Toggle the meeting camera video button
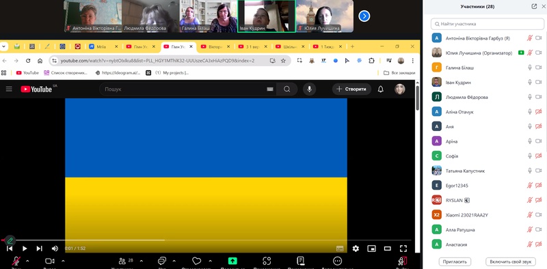This screenshot has height=269, width=547. (49, 261)
